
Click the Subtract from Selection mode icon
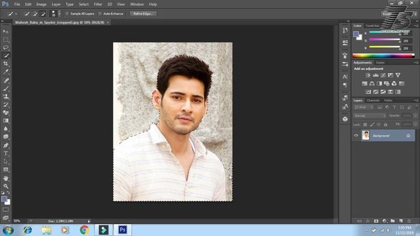[43, 13]
